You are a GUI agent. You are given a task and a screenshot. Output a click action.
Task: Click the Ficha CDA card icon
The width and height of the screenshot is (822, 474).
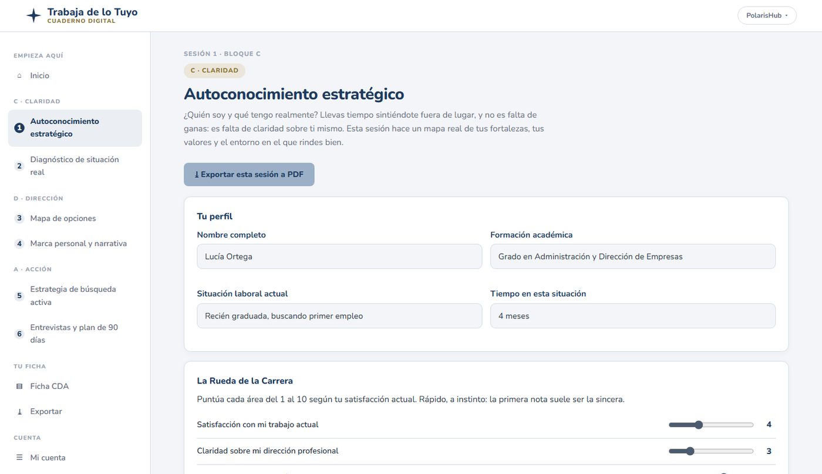click(x=19, y=386)
